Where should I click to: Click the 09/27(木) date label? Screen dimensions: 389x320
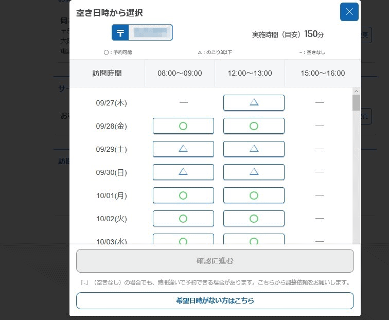[x=111, y=103]
